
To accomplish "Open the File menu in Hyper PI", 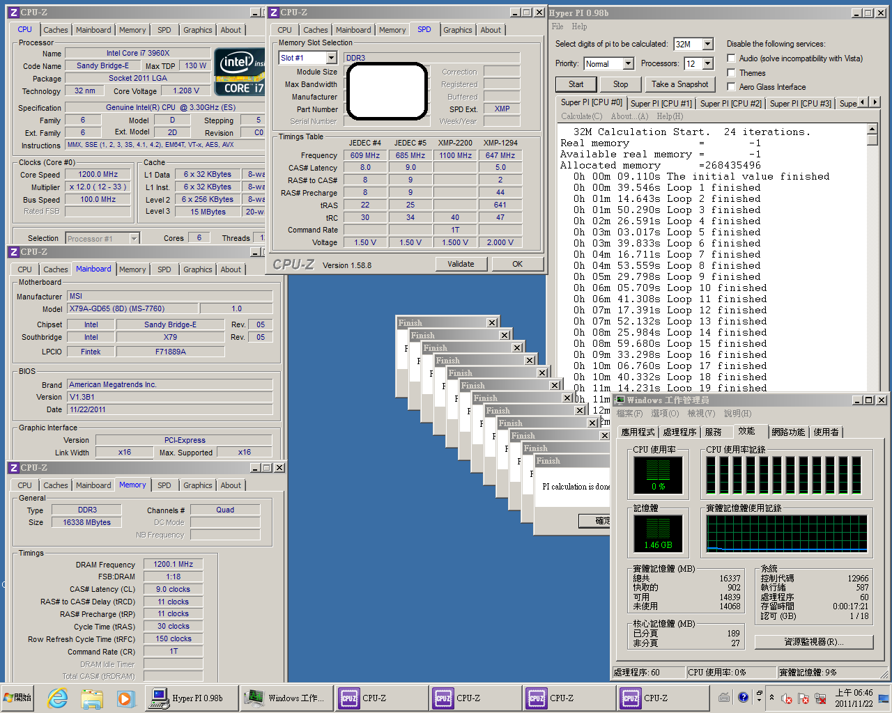I will pyautogui.click(x=557, y=26).
